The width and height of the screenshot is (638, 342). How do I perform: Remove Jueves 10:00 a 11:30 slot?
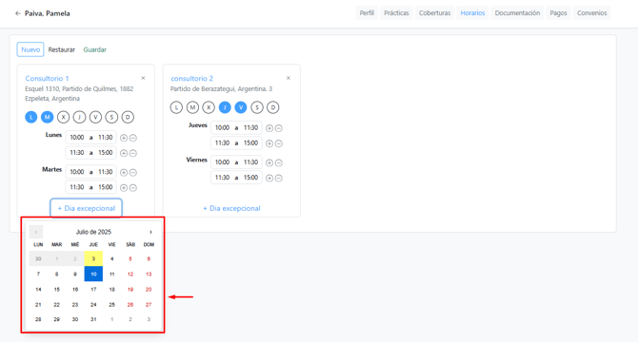click(279, 128)
